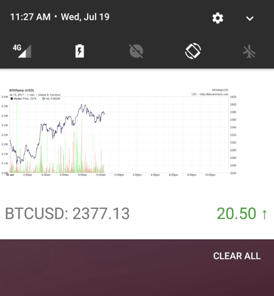The image size is (274, 296).
Task: Open the battery charging icon
Action: [79, 51]
